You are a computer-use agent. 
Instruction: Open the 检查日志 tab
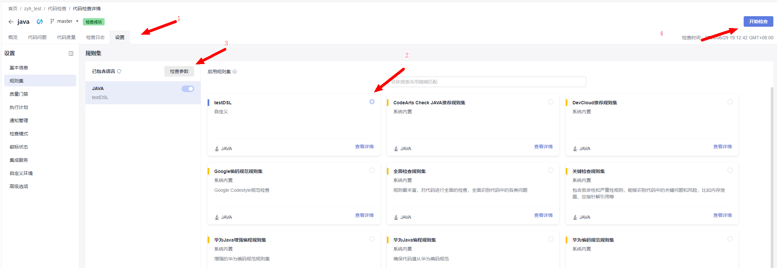95,37
